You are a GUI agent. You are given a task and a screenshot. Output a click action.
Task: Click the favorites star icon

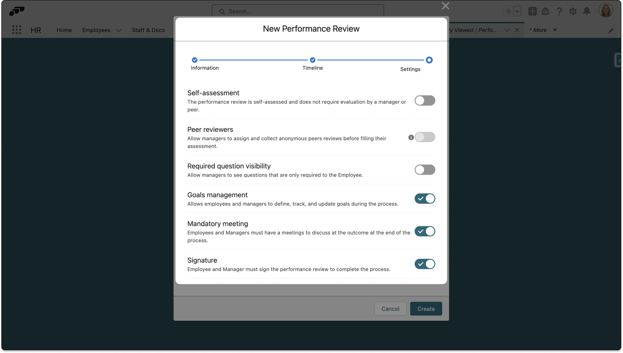508,11
